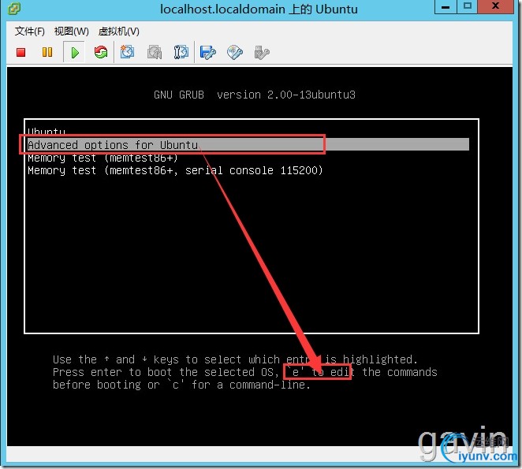The height and width of the screenshot is (469, 522).
Task: Click the floppy disk connect icon
Action: pyautogui.click(x=207, y=52)
